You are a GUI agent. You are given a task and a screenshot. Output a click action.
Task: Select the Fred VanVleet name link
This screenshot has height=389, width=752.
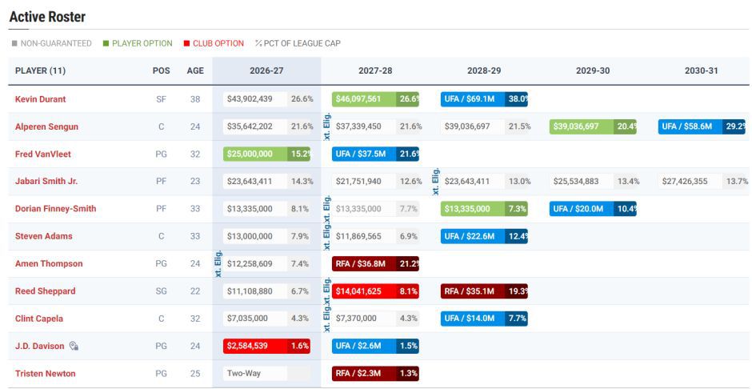(42, 154)
